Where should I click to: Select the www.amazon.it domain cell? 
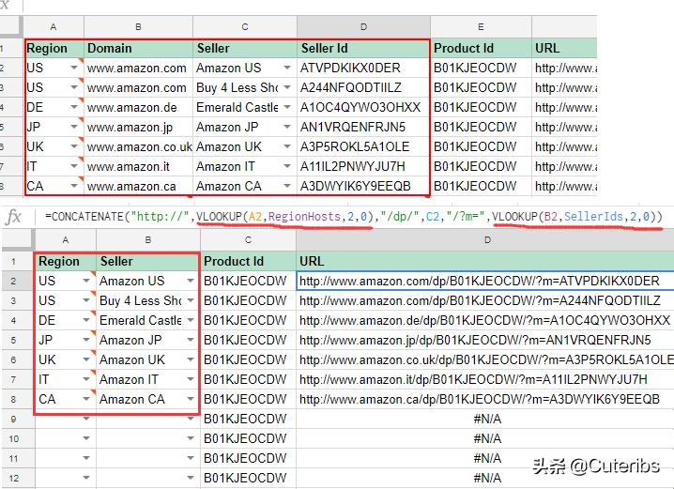coord(138,167)
